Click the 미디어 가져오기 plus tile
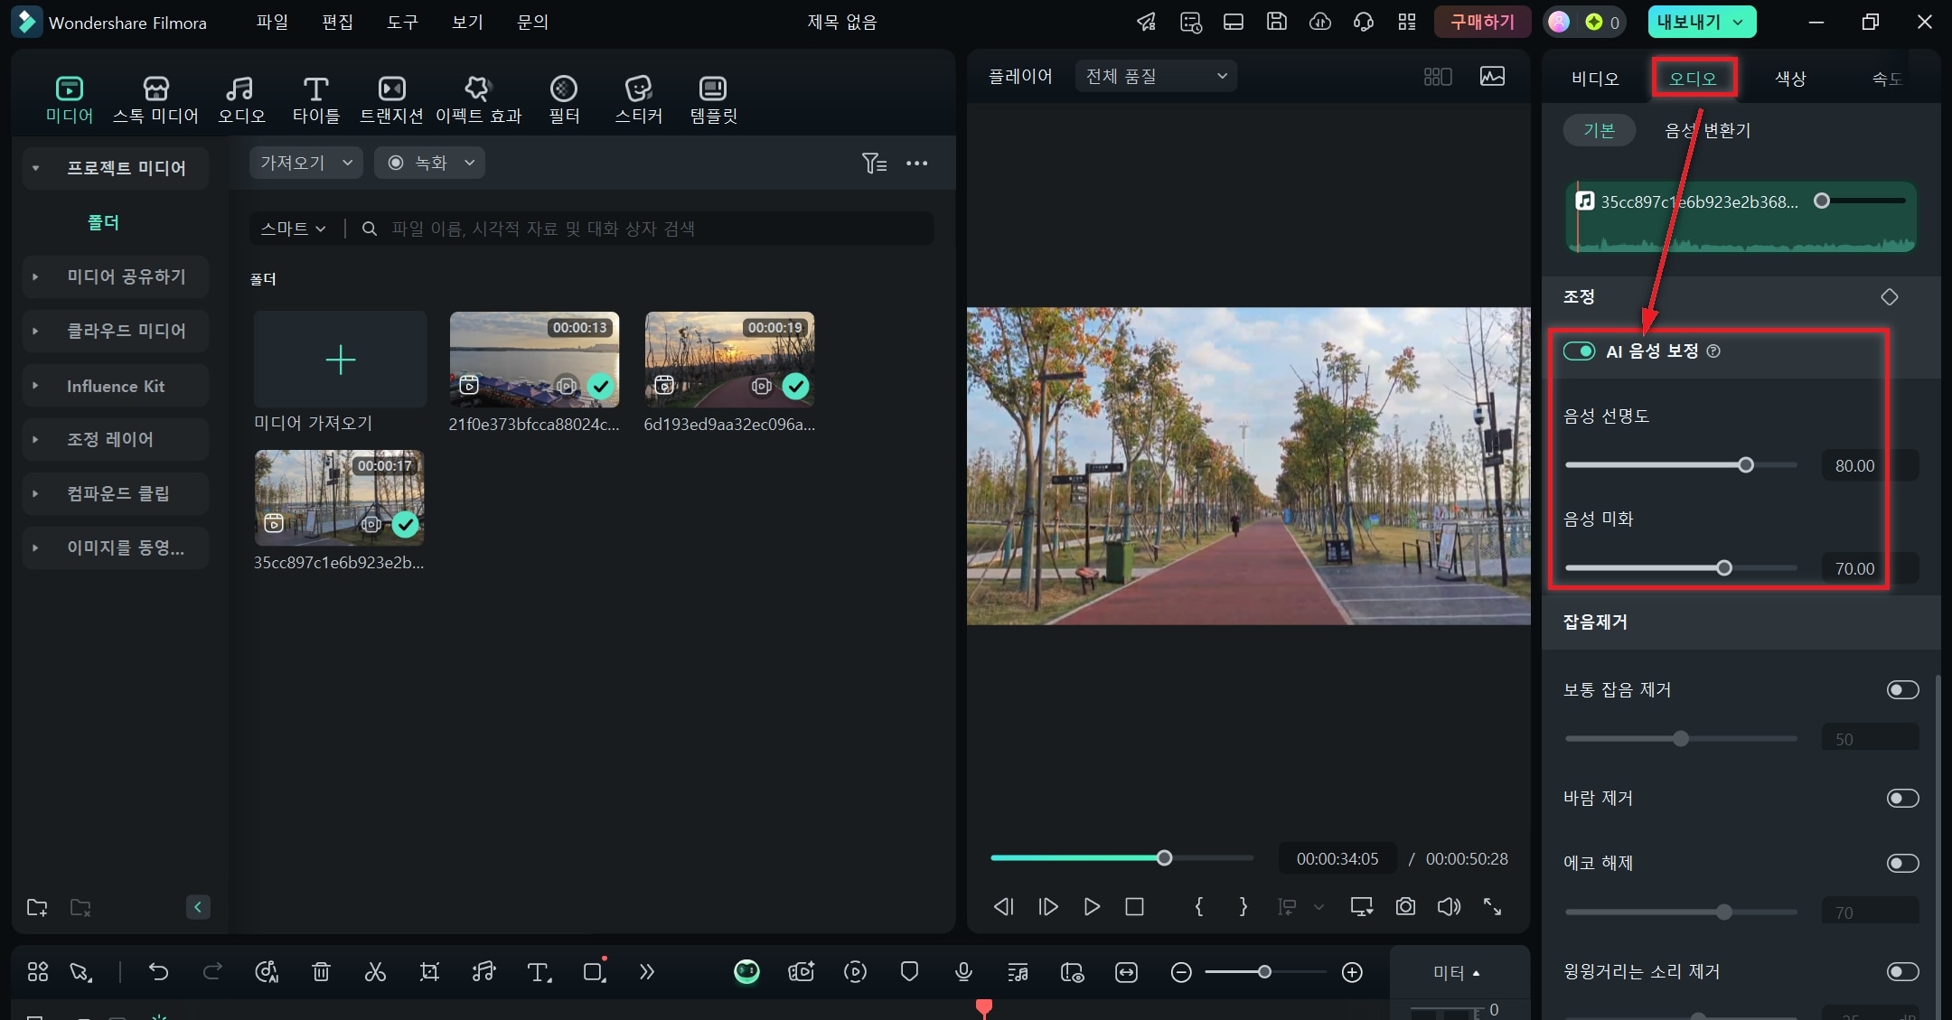1952x1020 pixels. click(x=340, y=360)
